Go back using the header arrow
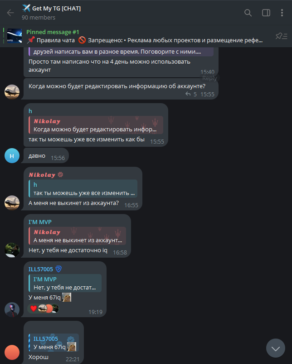The image size is (292, 364). 10,13
